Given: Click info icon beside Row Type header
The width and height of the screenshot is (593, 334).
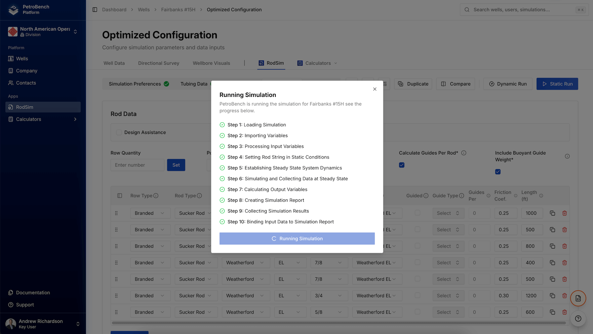Looking at the screenshot, I should (156, 196).
